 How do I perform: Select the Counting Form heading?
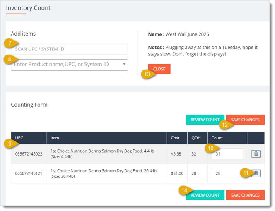click(x=29, y=105)
